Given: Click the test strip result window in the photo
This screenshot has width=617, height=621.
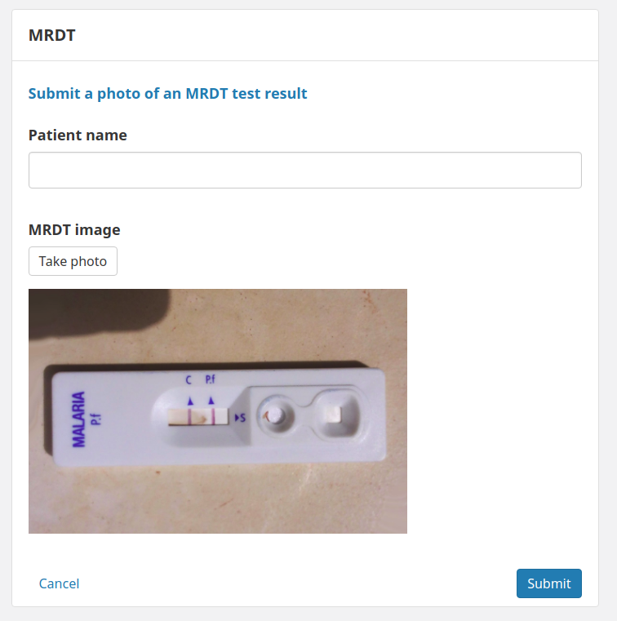Looking at the screenshot, I should point(198,417).
